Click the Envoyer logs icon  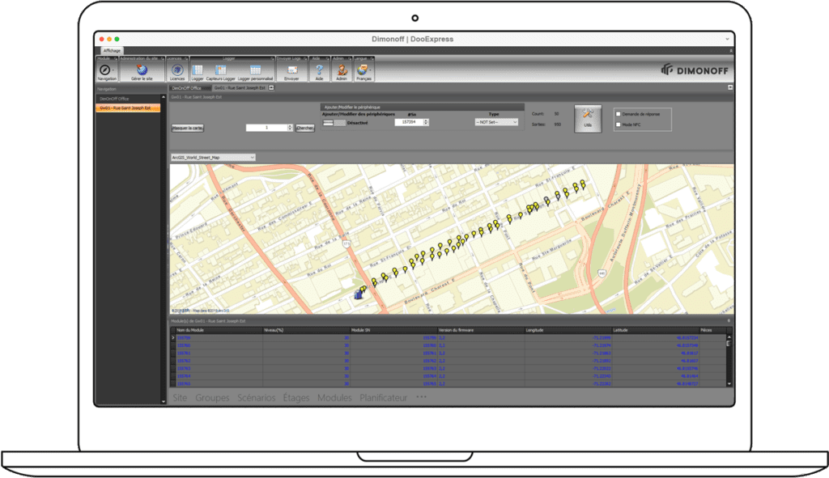292,70
